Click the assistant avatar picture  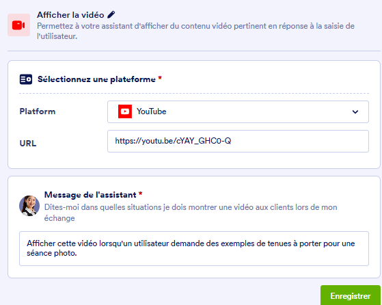tap(29, 206)
